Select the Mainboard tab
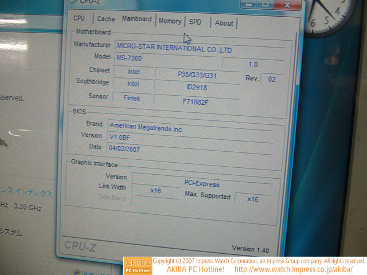Screen dimensions: 367x275 click(136, 19)
